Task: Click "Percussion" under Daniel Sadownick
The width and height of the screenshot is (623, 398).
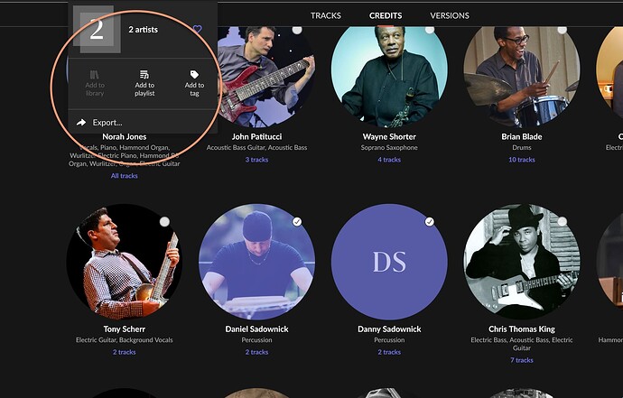Action: pyautogui.click(x=256, y=340)
